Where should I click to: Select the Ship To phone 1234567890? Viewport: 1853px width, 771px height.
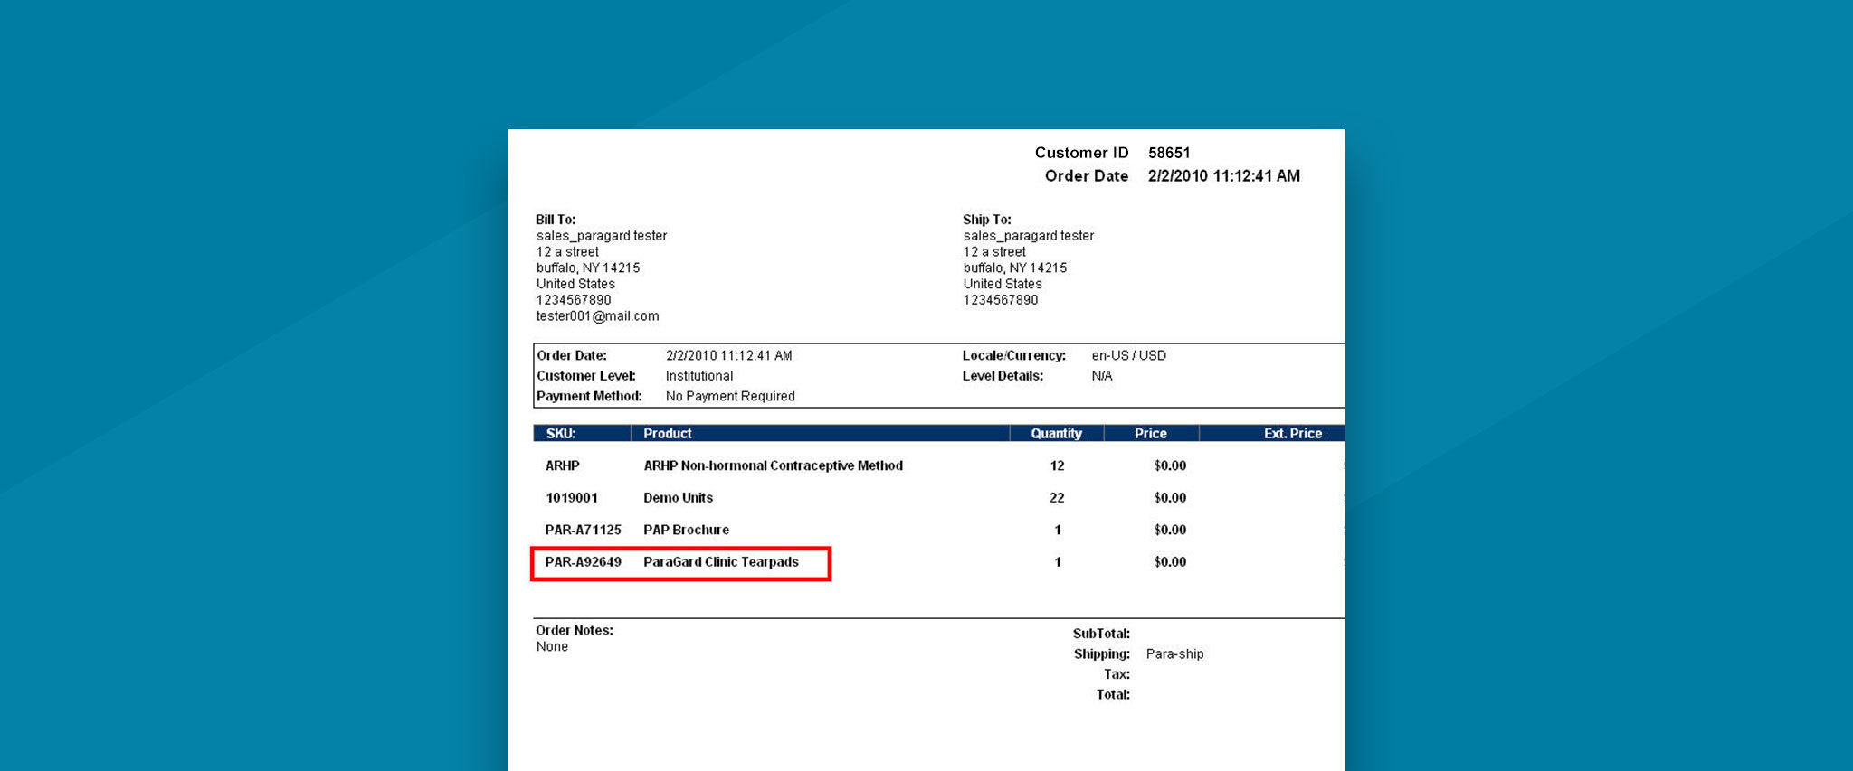1001,300
